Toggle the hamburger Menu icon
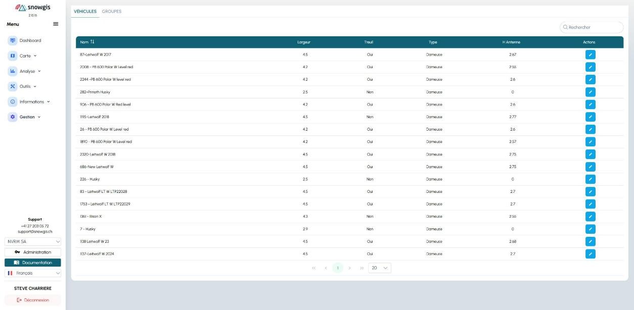This screenshot has width=634, height=310. pos(56,24)
